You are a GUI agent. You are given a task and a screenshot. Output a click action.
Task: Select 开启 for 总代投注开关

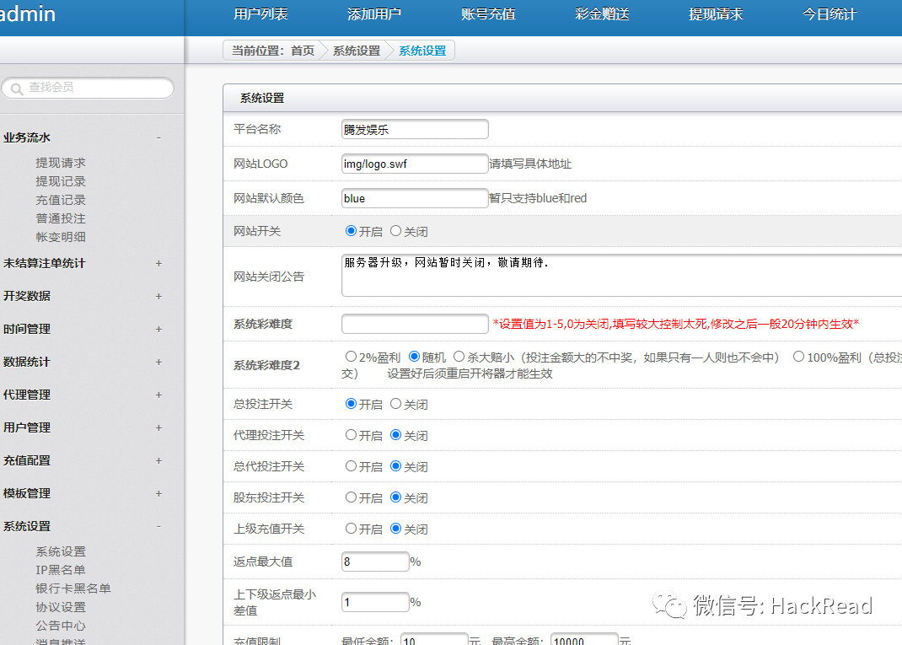point(351,466)
